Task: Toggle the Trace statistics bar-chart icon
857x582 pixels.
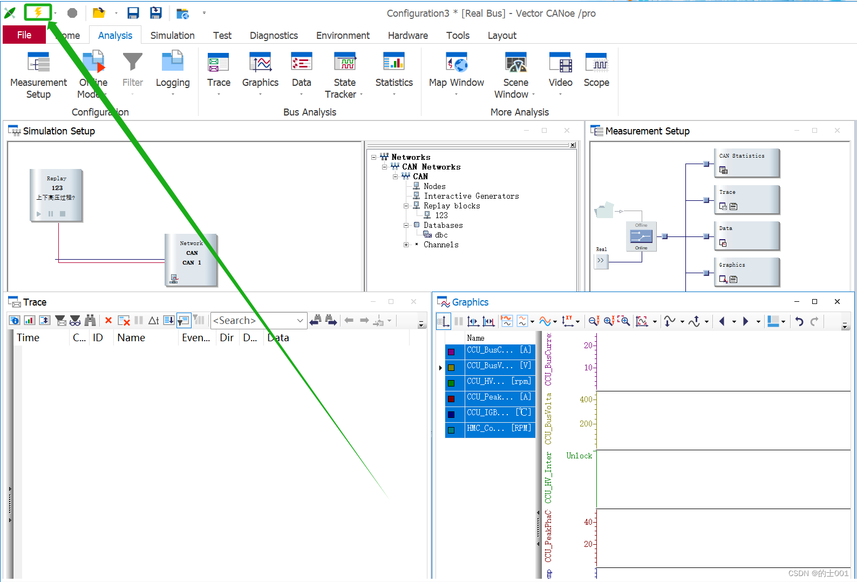Action: tap(30, 320)
